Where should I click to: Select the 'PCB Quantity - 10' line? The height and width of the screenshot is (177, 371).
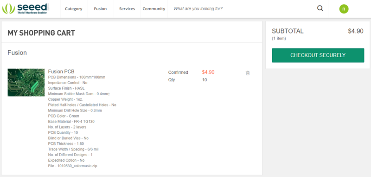click(63, 133)
